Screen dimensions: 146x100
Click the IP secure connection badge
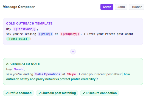(100, 93)
